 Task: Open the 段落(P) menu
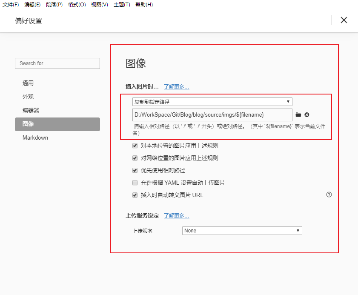click(54, 5)
